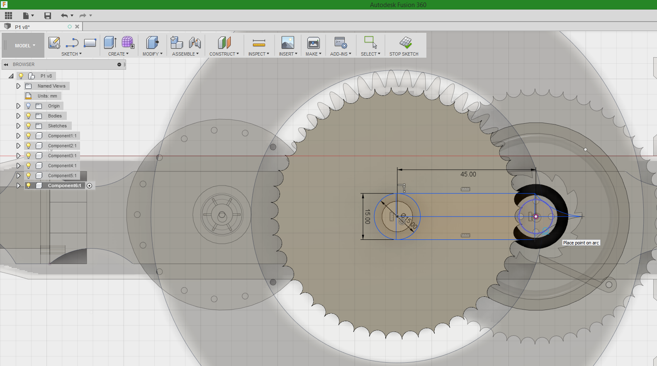Open the Undo history dropdown arrow
The width and height of the screenshot is (657, 366).
[x=72, y=16]
